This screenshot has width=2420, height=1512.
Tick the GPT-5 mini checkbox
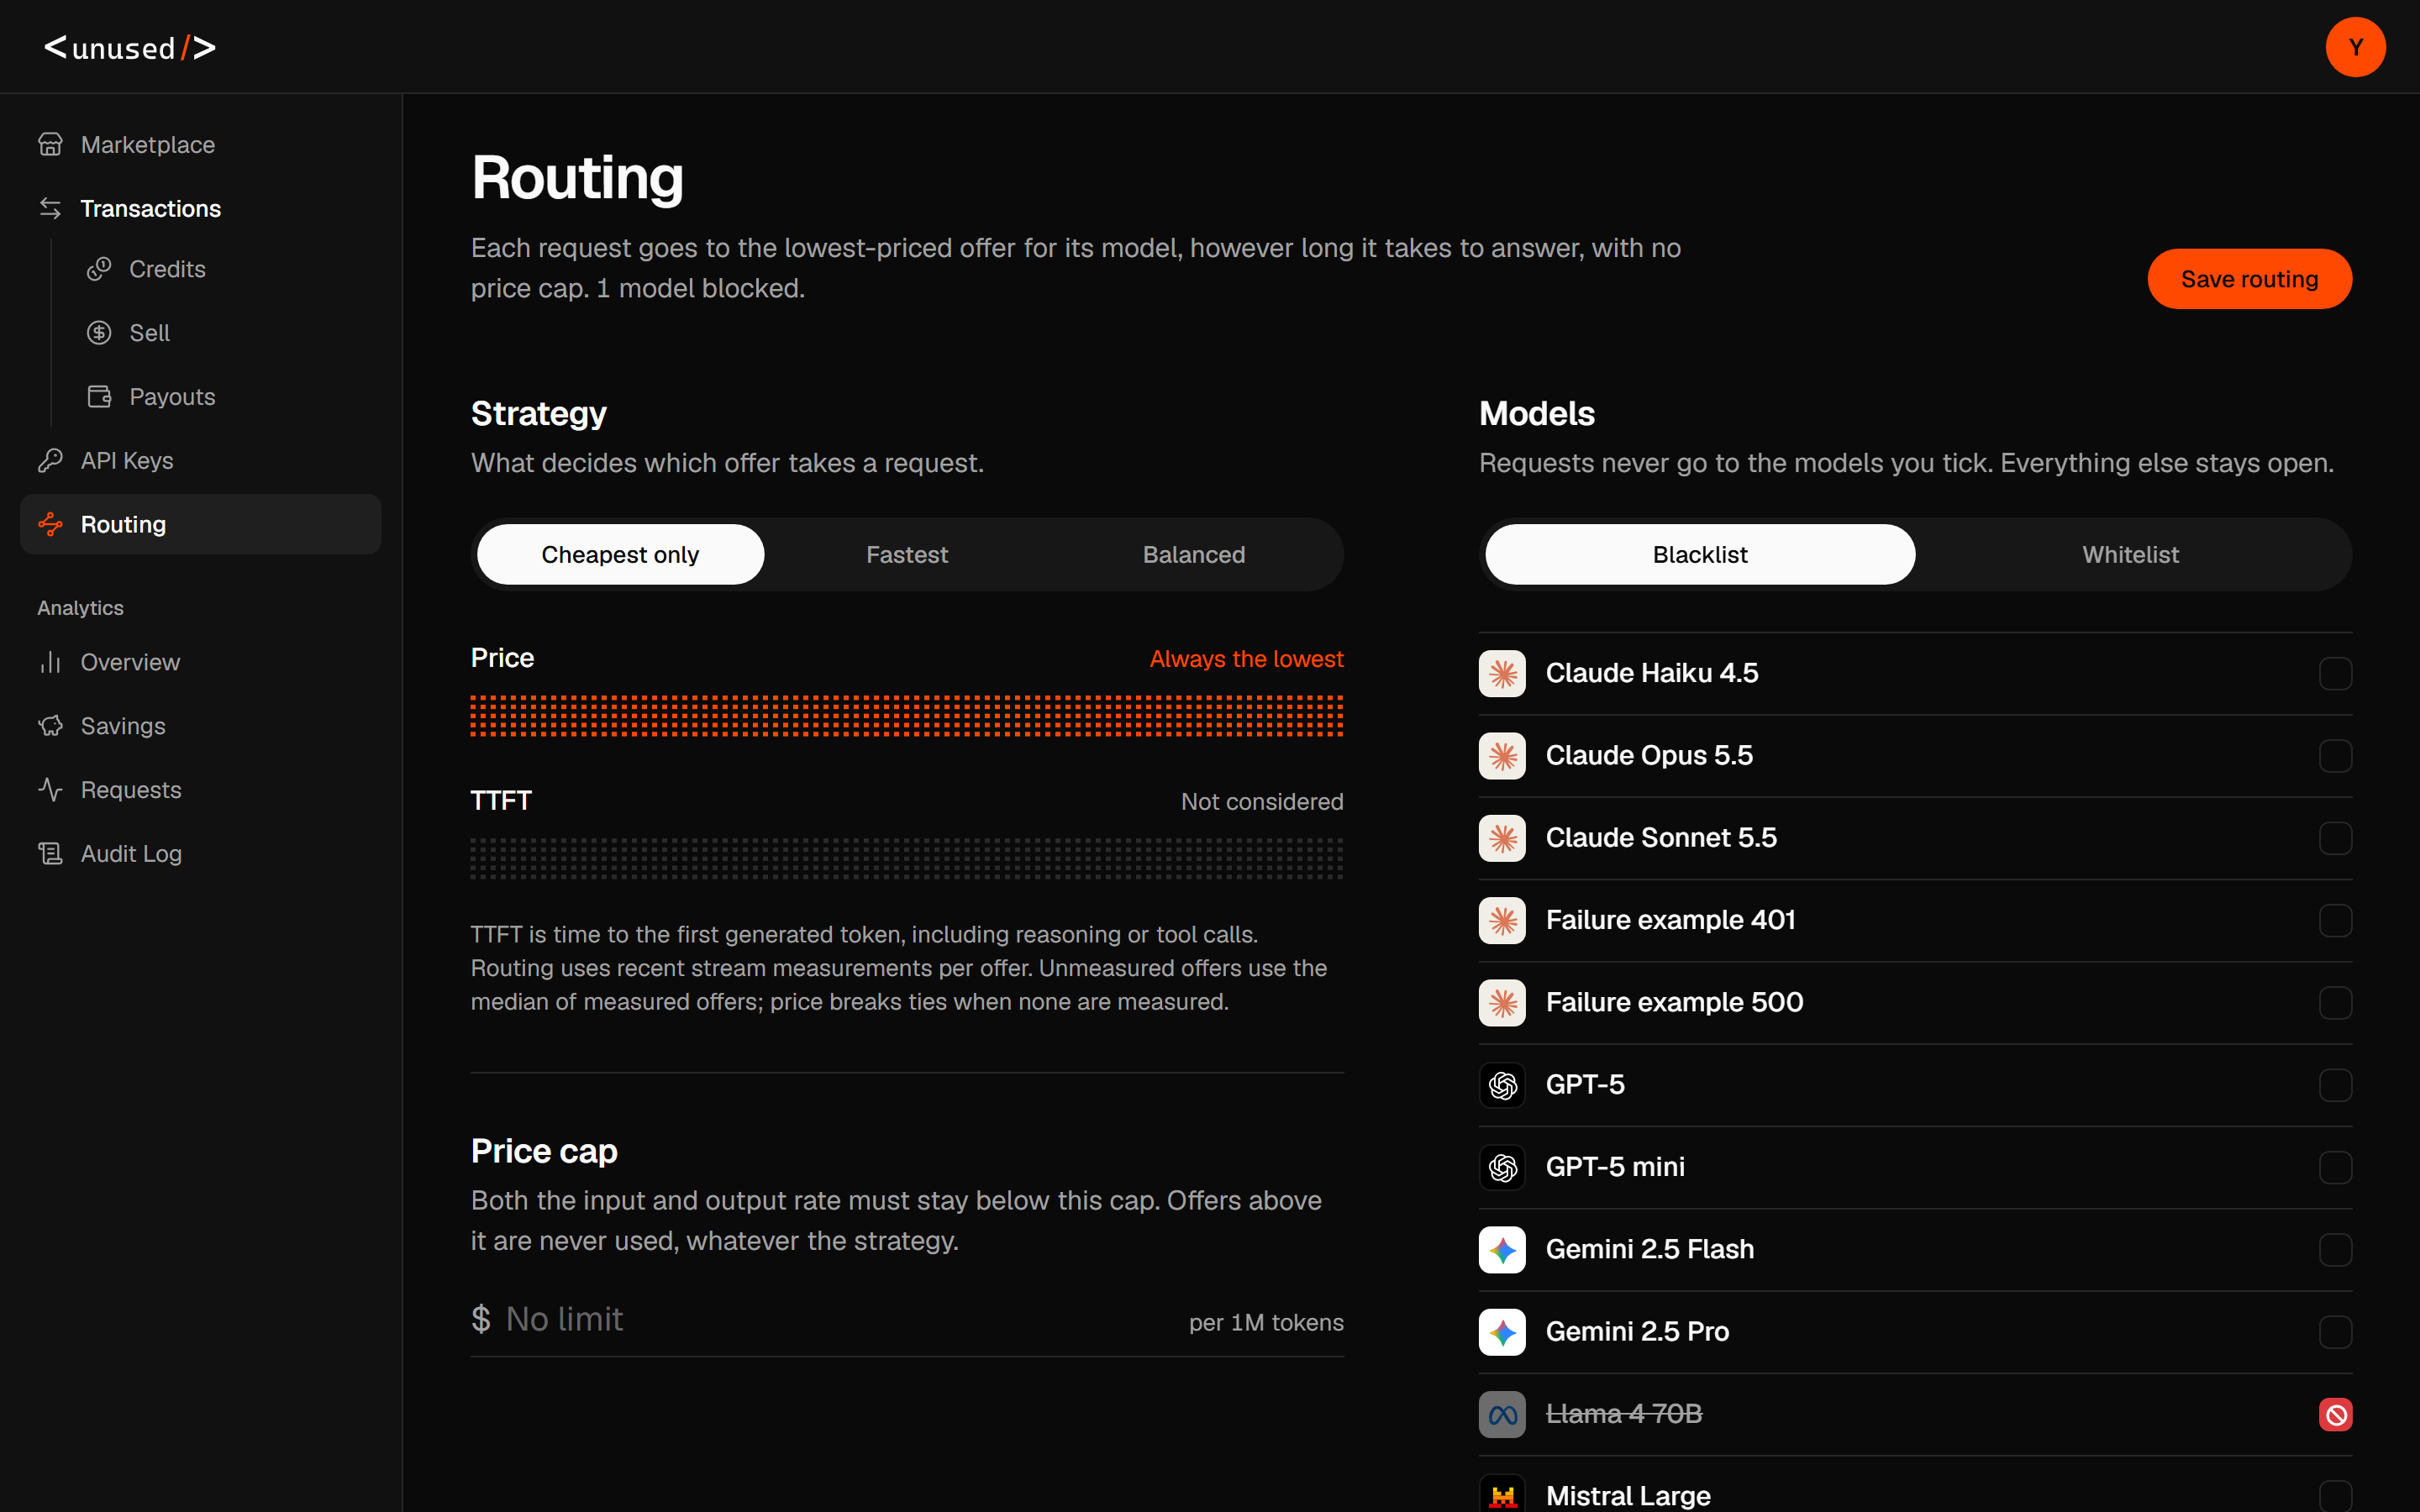[x=2335, y=1167]
